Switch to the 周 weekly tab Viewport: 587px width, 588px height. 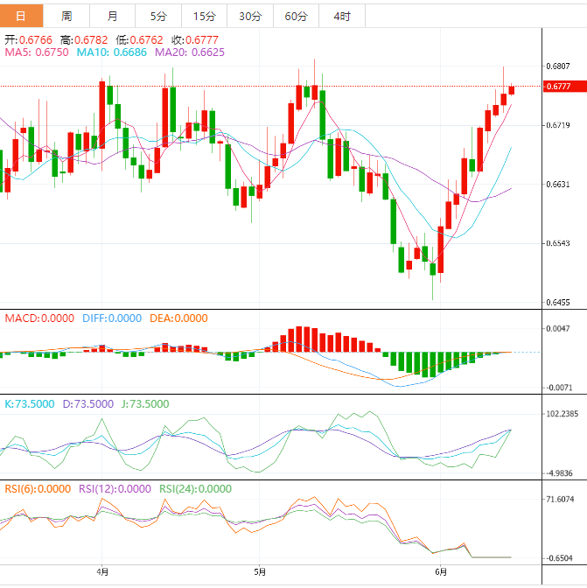coord(67,16)
